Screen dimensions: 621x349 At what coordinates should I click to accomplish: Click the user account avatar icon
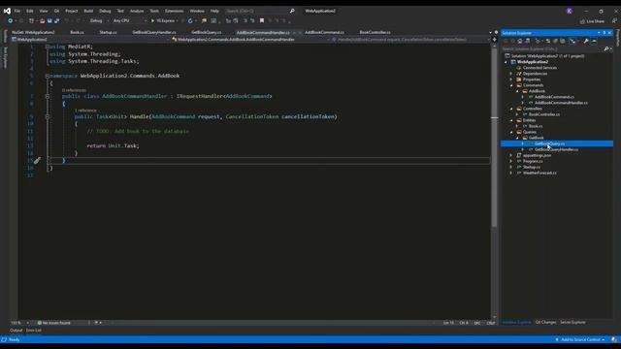click(570, 11)
